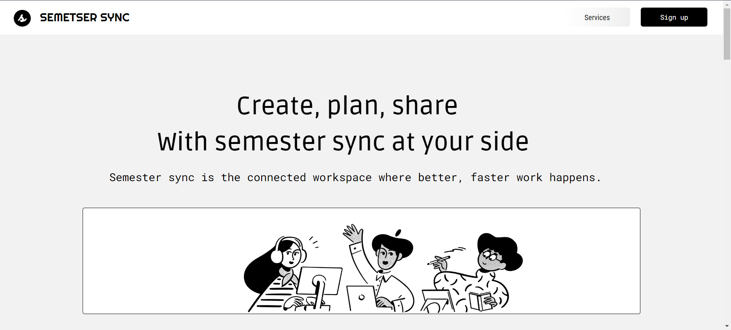
Task: Click the scrollbar up arrow
Action: click(x=727, y=4)
